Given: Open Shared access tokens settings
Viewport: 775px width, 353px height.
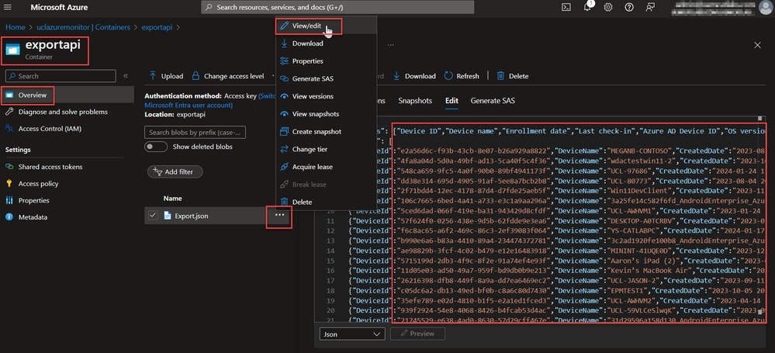Looking at the screenshot, I should pyautogui.click(x=50, y=167).
